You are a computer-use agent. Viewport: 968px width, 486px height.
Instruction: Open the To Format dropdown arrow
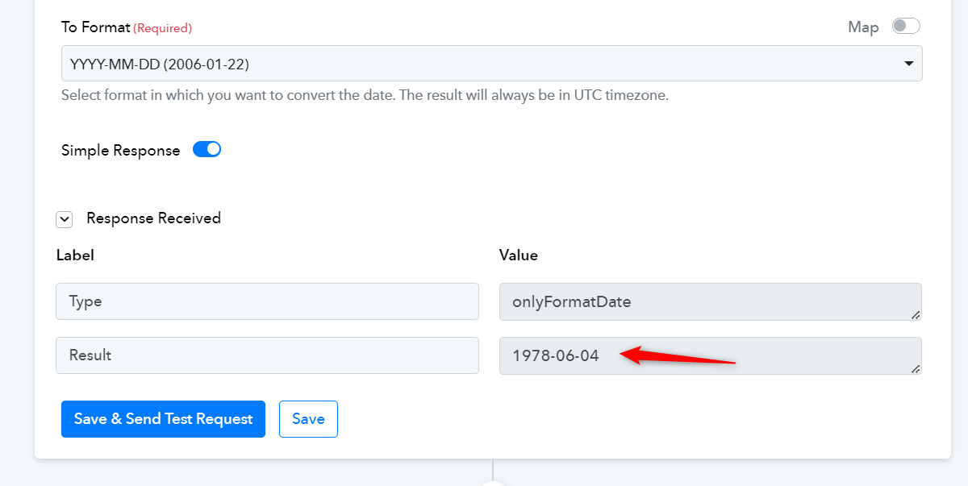(x=909, y=64)
